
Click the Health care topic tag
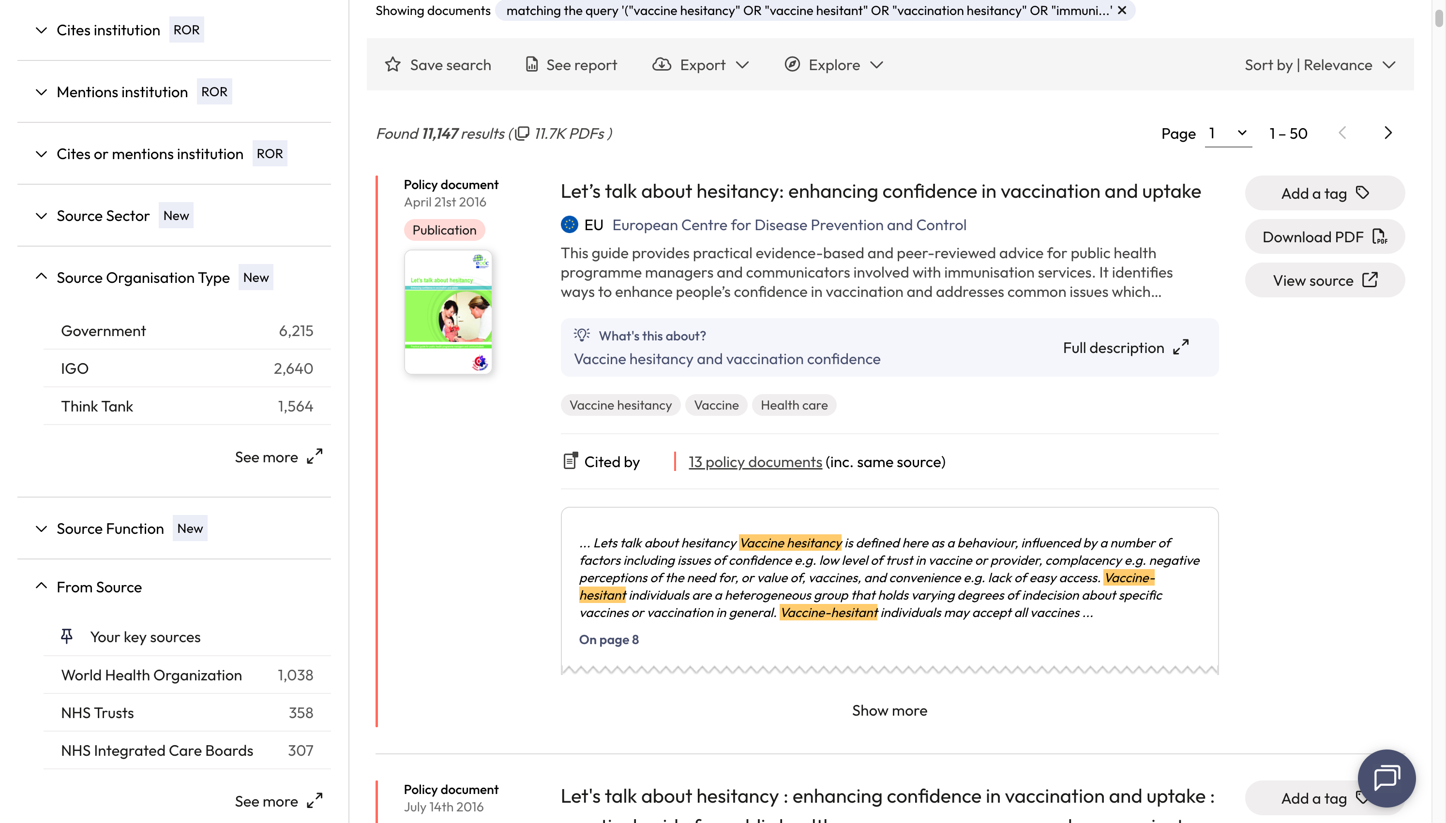point(794,405)
